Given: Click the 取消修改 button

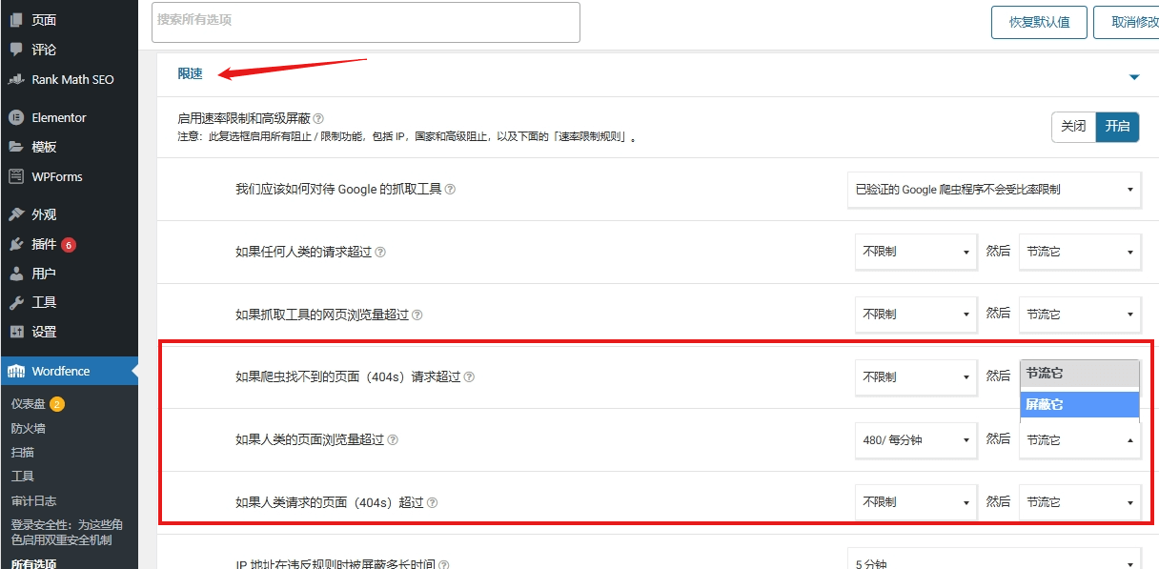Looking at the screenshot, I should pyautogui.click(x=1136, y=22).
